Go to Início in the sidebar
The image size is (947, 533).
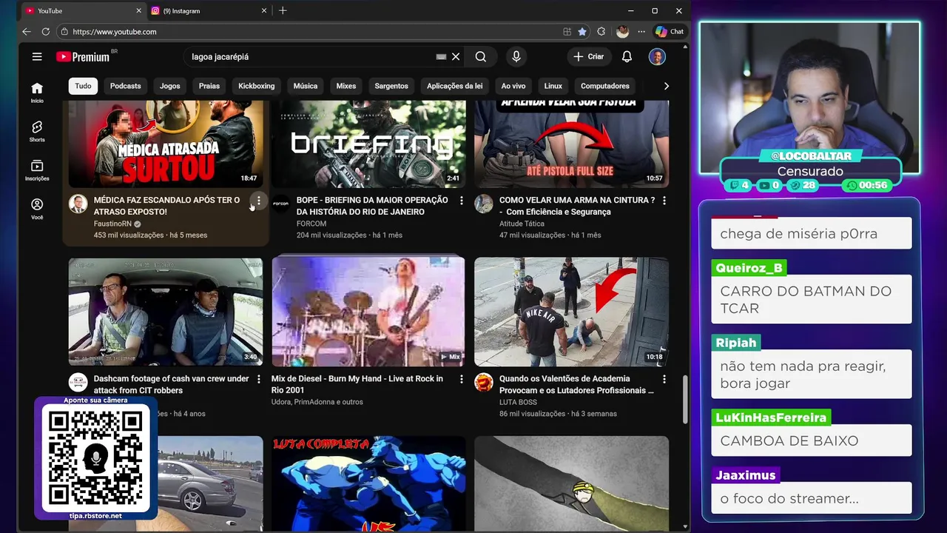click(37, 93)
